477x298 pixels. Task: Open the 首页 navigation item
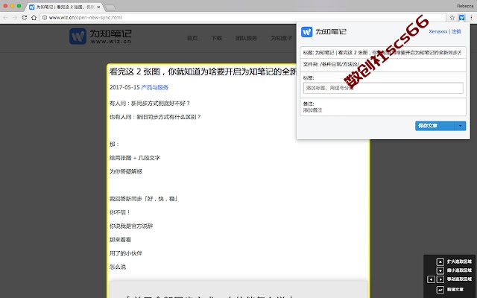pos(192,38)
